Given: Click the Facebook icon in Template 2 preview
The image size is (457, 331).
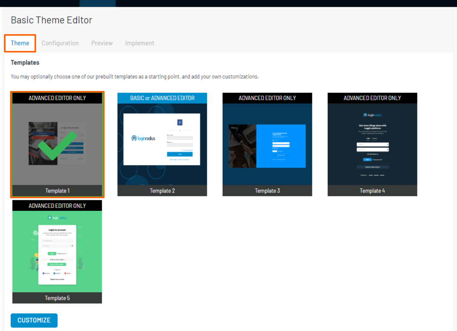Looking at the screenshot, I should pos(180,122).
